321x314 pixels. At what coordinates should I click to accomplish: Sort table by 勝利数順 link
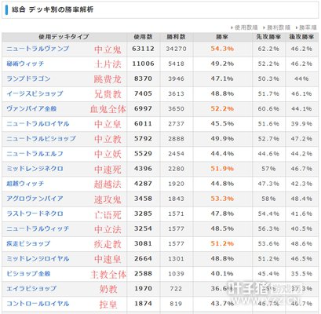[279, 27]
